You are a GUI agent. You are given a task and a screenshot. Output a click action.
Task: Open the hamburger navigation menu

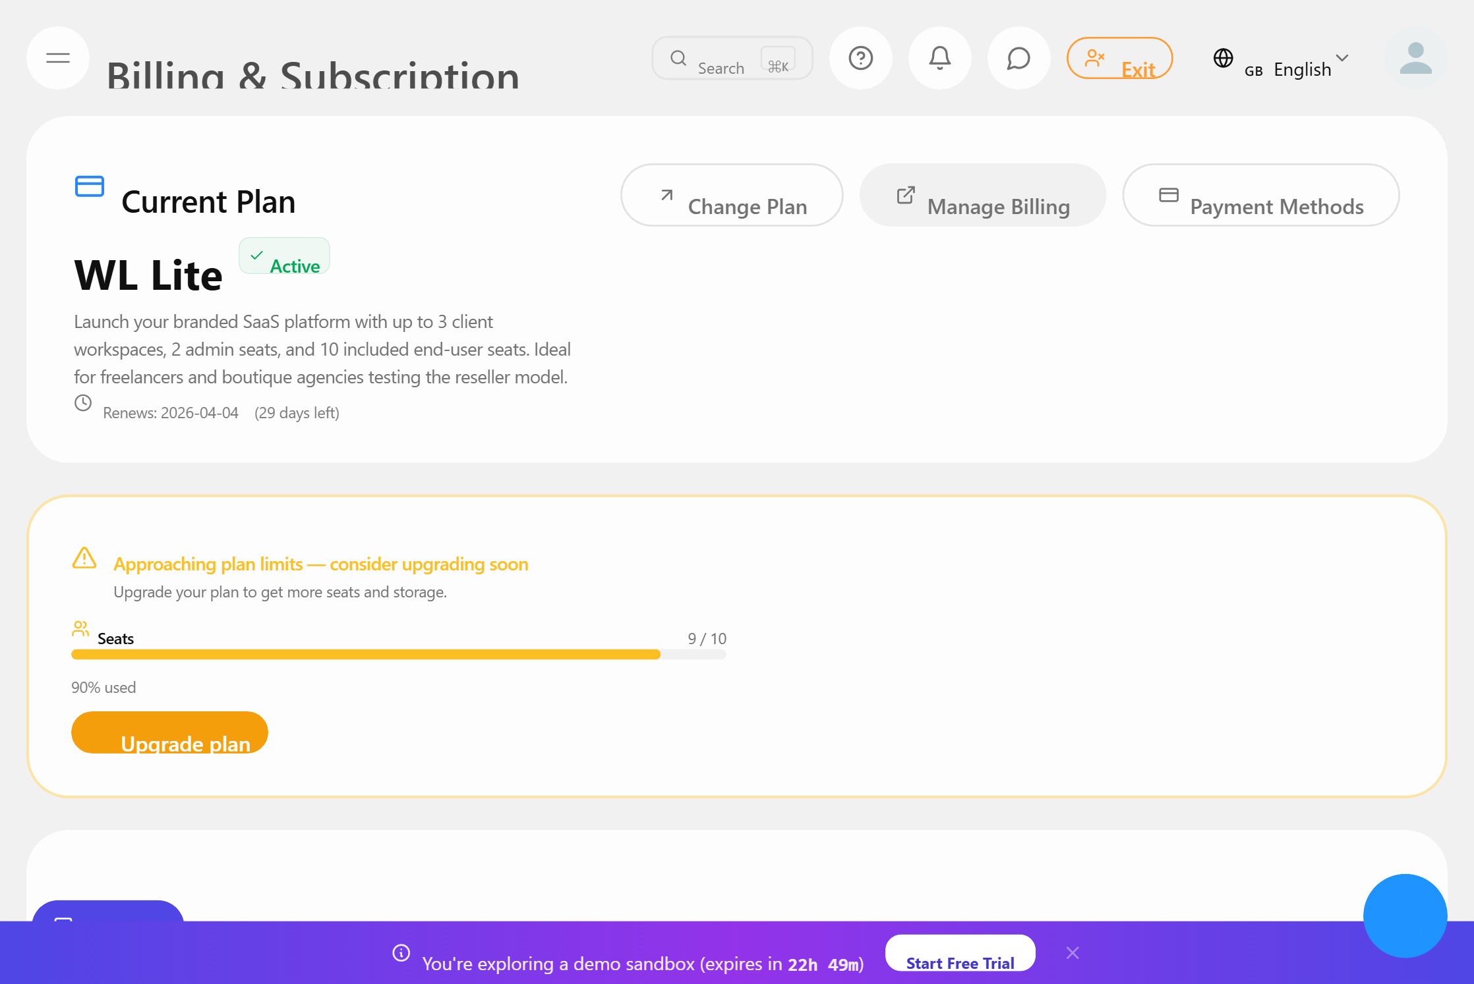tap(58, 58)
